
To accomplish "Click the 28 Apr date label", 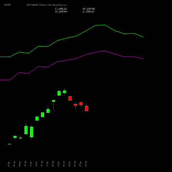I will (x=86, y=164).
